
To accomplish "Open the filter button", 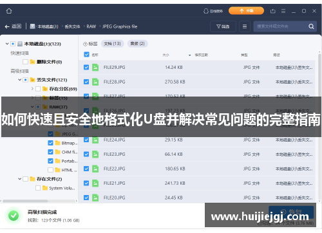I will (223, 26).
